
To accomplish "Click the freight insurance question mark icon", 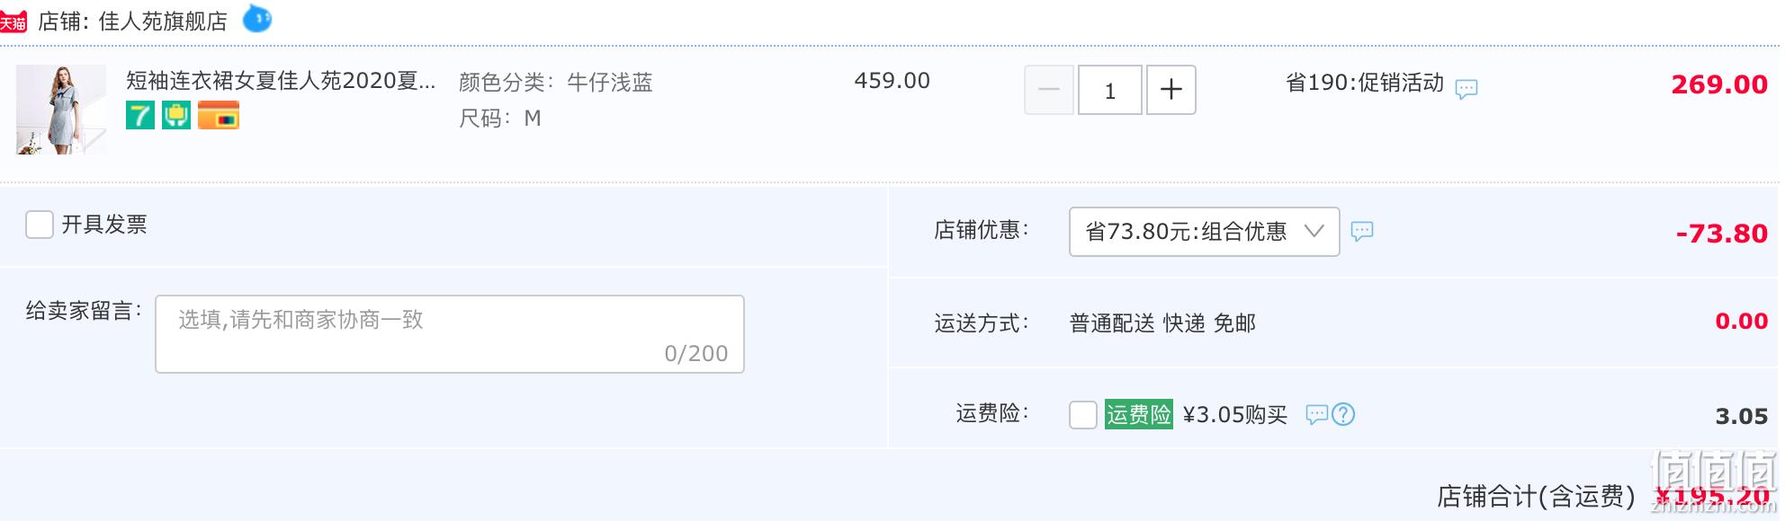I will click(1343, 414).
